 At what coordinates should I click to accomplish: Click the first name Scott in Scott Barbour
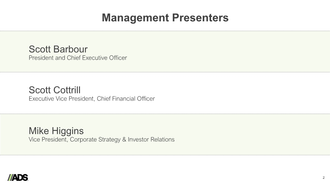pos(40,49)
